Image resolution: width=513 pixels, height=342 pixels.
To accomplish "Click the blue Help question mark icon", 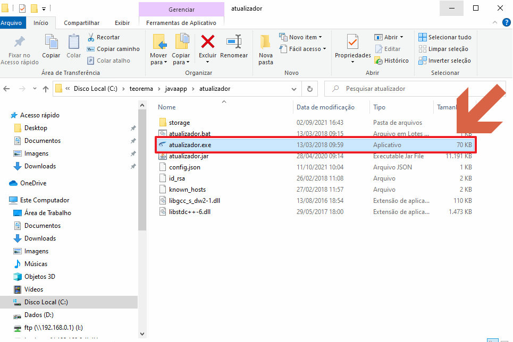I will pyautogui.click(x=506, y=22).
